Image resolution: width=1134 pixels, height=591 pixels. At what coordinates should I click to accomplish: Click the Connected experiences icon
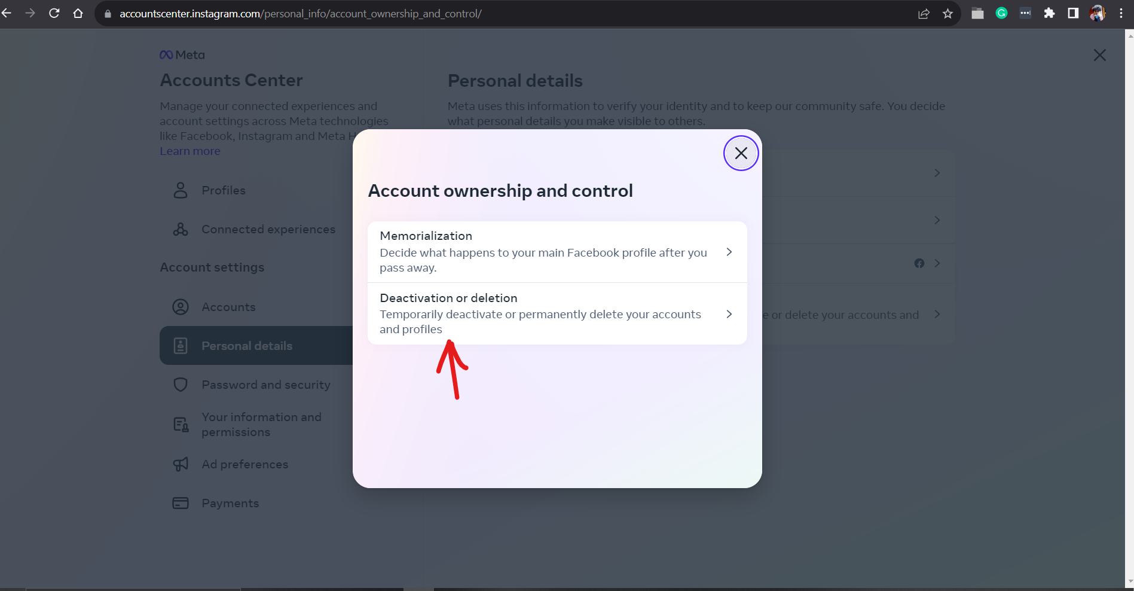pyautogui.click(x=181, y=229)
